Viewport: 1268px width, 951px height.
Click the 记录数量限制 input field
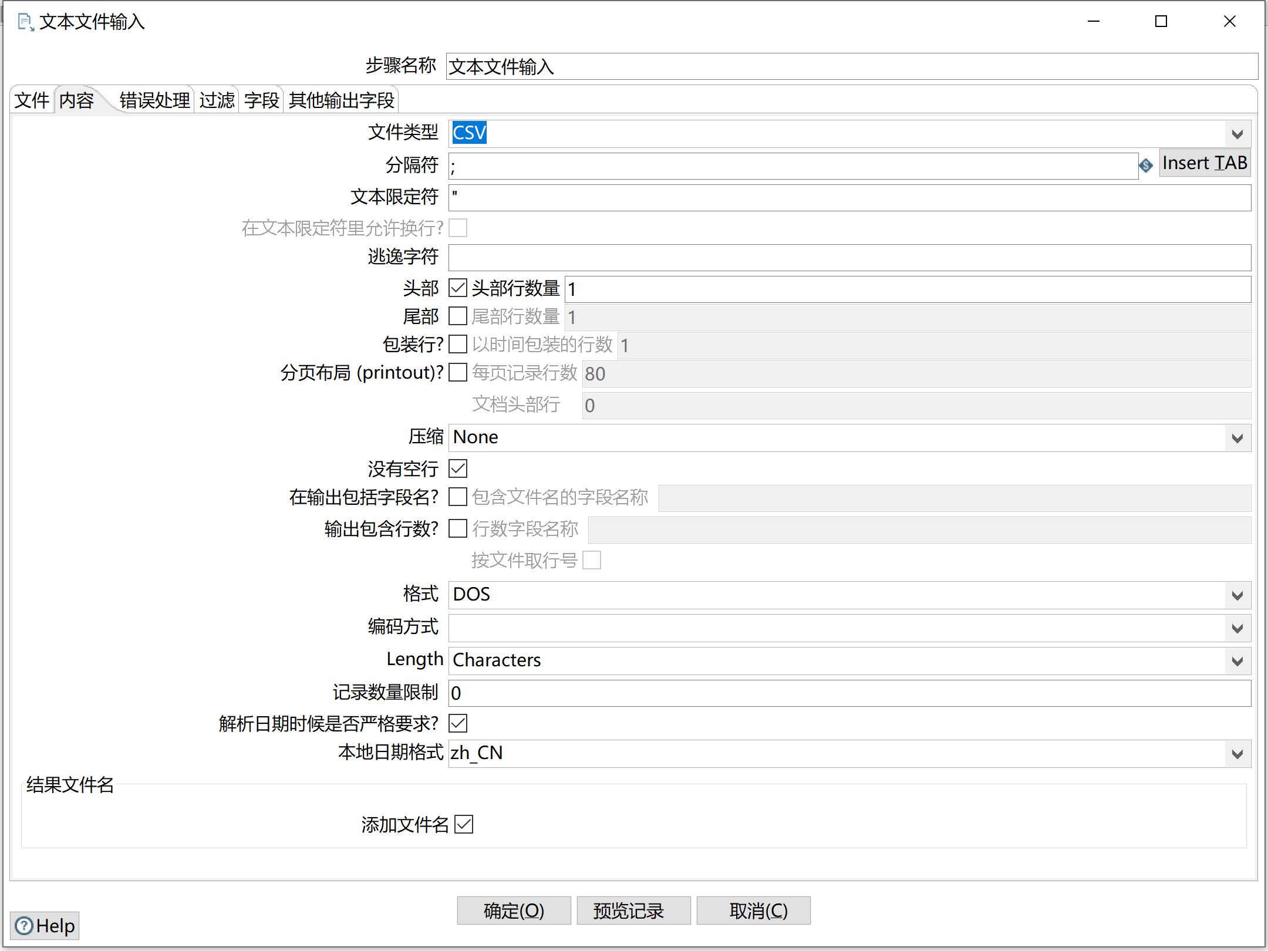[849, 693]
